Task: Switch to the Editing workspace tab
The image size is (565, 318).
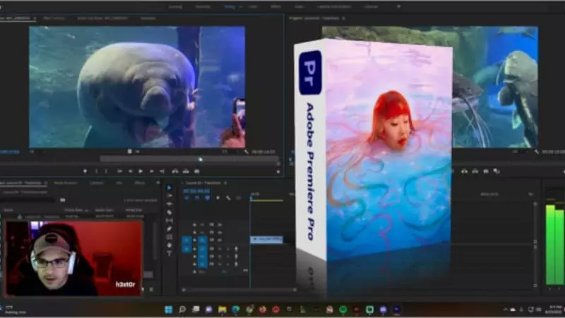Action: point(229,6)
